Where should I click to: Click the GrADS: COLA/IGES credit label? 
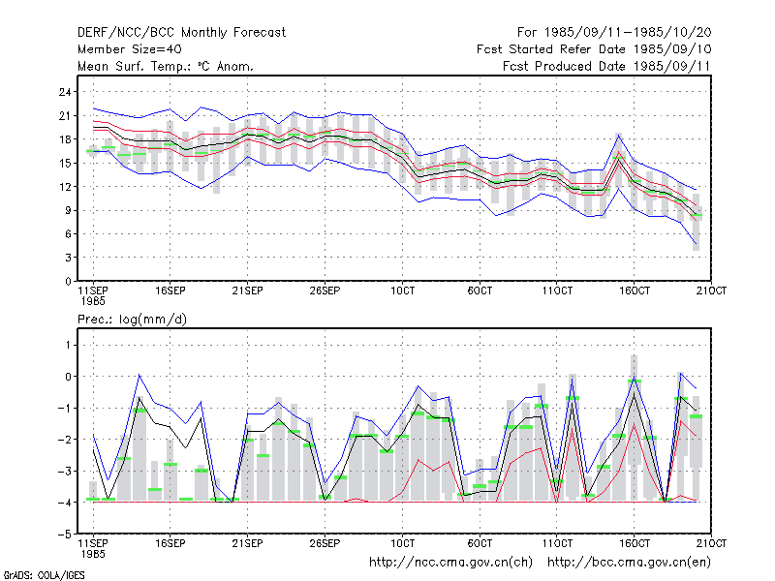pos(44,575)
